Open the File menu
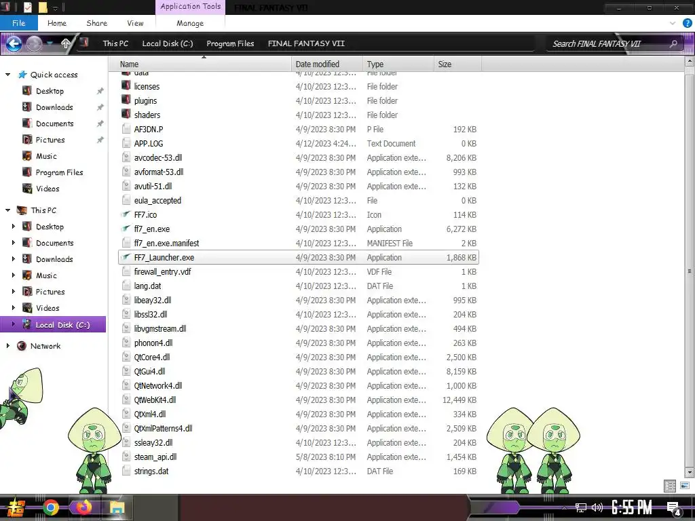695x521 pixels. pyautogui.click(x=18, y=23)
